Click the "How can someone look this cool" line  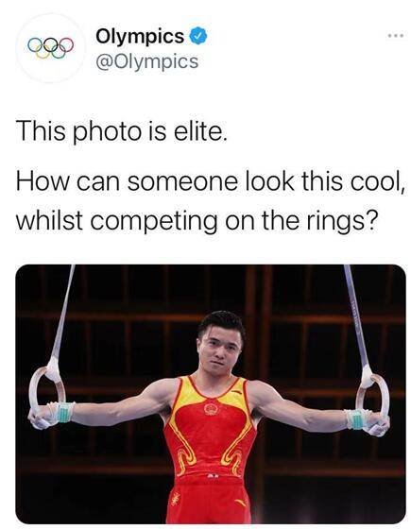coord(210,181)
